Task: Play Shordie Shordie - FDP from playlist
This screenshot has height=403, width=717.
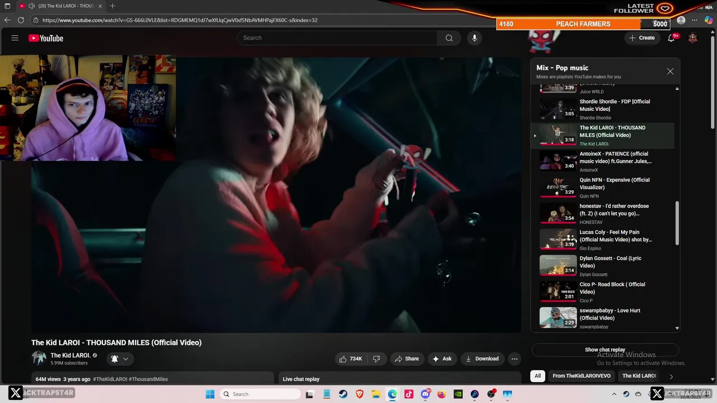Action: tap(602, 110)
